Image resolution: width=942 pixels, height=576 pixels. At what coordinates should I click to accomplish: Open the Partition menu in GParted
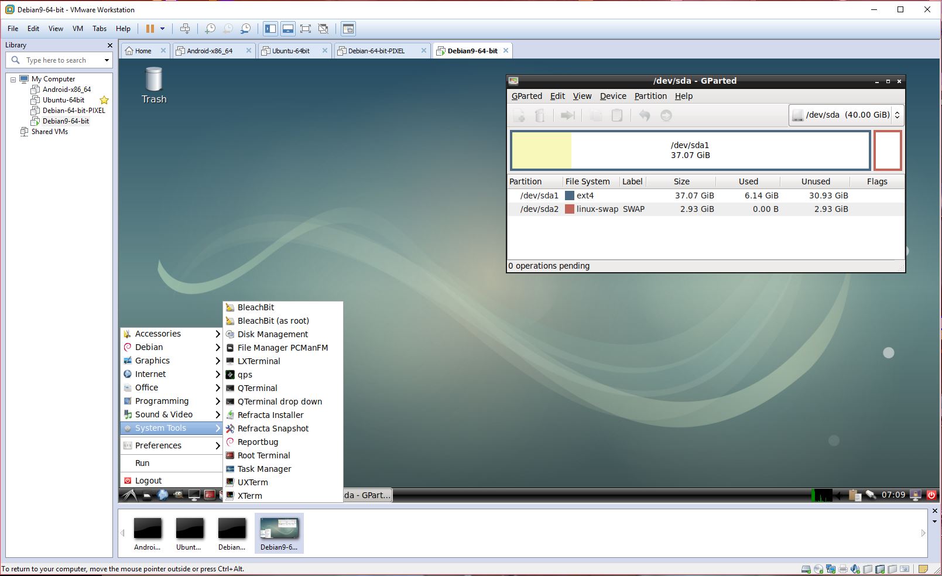tap(650, 96)
